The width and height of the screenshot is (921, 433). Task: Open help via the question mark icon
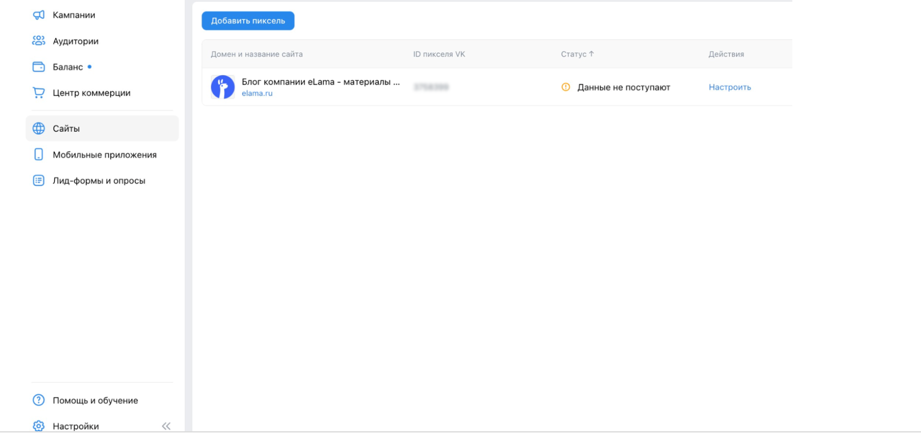(x=39, y=400)
